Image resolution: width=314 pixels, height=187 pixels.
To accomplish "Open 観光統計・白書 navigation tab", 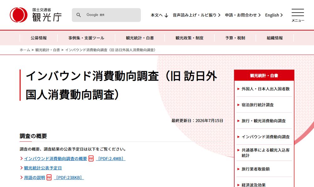I will click(x=140, y=38).
